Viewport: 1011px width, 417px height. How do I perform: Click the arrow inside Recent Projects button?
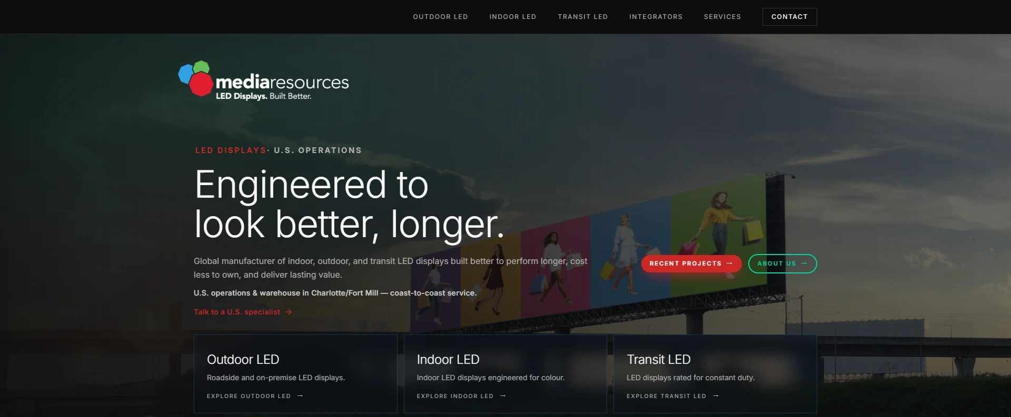coord(729,263)
